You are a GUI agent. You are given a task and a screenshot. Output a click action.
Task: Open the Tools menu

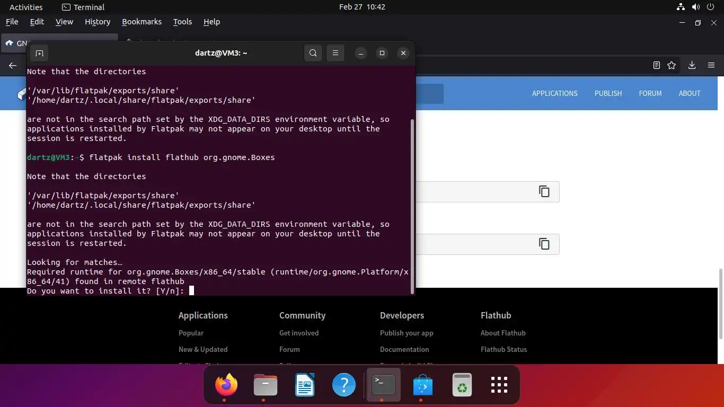coord(182,22)
